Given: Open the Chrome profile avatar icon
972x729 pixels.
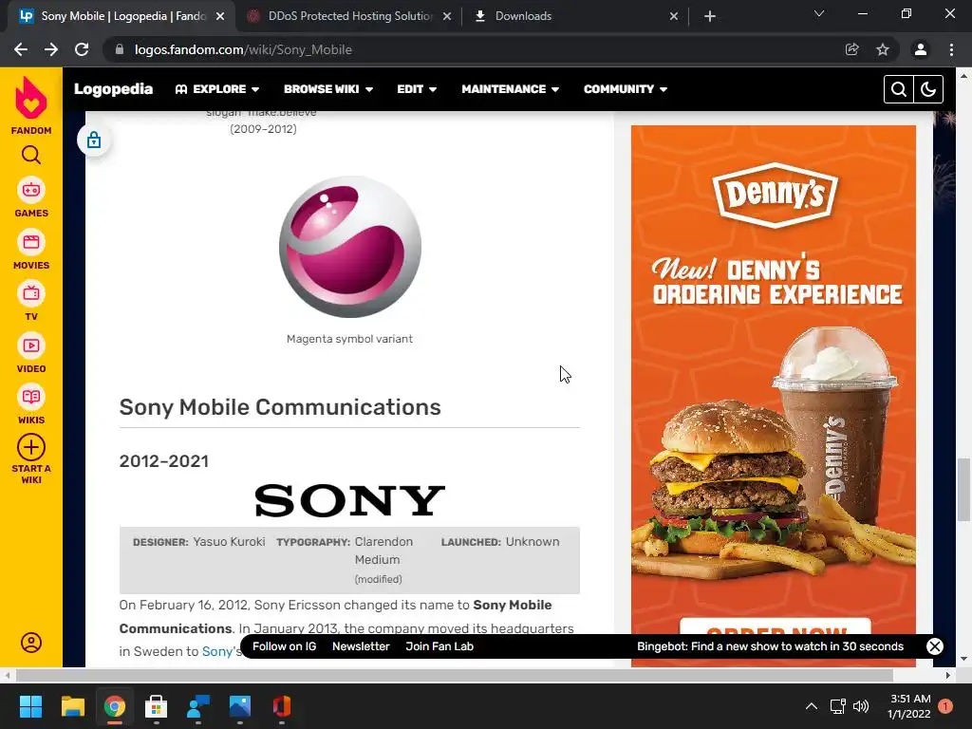Looking at the screenshot, I should point(921,49).
